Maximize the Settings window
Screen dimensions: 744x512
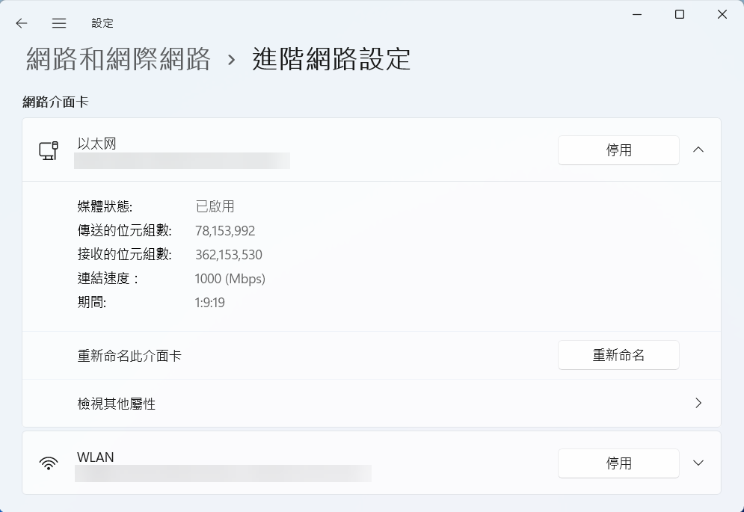coord(680,15)
